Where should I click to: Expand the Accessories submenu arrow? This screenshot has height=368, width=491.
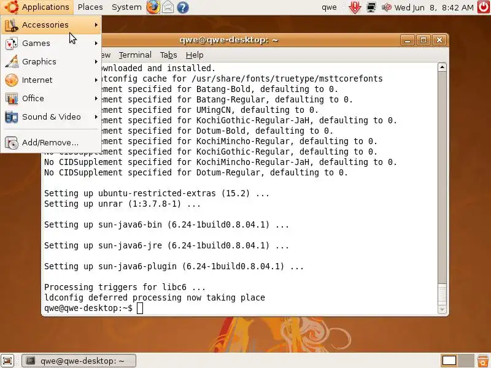96,25
